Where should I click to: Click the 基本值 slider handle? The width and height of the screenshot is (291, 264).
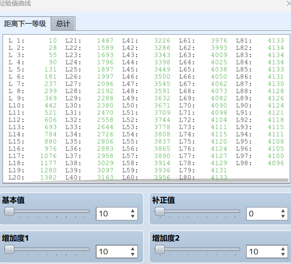coord(9,211)
